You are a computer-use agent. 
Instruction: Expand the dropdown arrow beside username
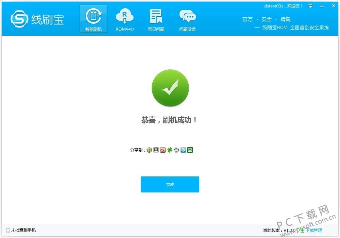310,6
